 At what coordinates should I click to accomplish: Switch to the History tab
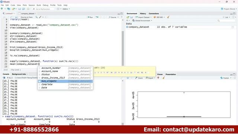pos(143,13)
